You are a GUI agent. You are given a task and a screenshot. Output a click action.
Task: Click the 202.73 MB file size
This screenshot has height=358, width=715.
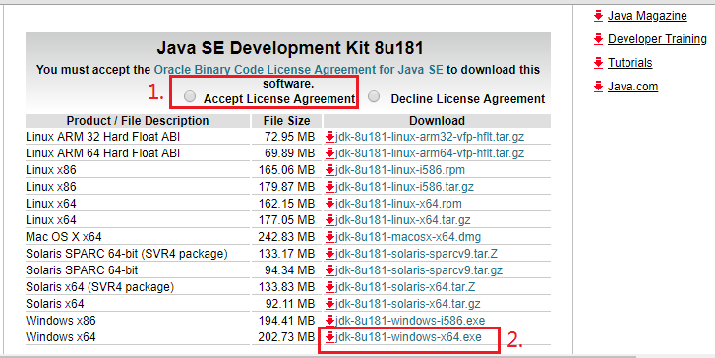(286, 337)
